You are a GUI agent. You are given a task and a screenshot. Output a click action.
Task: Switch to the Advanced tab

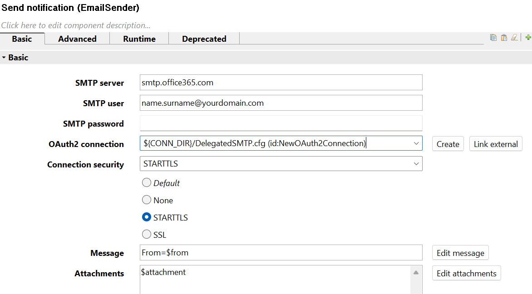coord(77,39)
